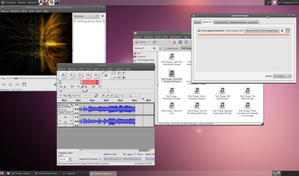Click the track Mute button (Mykkä)
This screenshot has width=299, height=176.
[61, 113]
